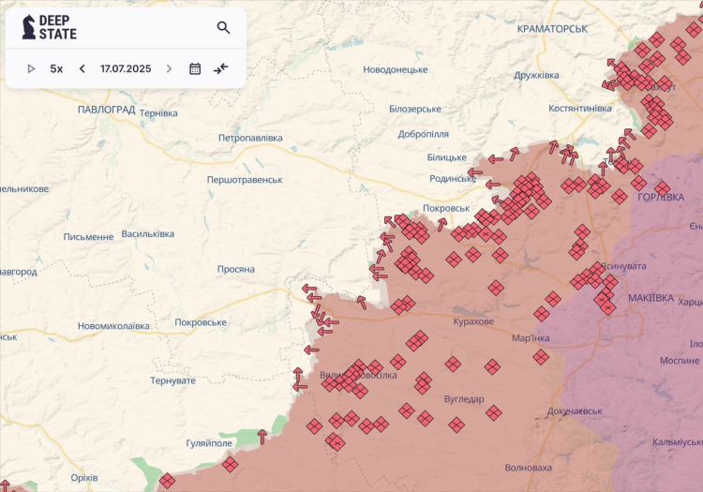Click the Дружківка label
Viewport: 703px width, 492px height.
536,75
